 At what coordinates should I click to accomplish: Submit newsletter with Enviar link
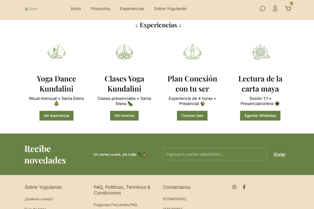280,154
